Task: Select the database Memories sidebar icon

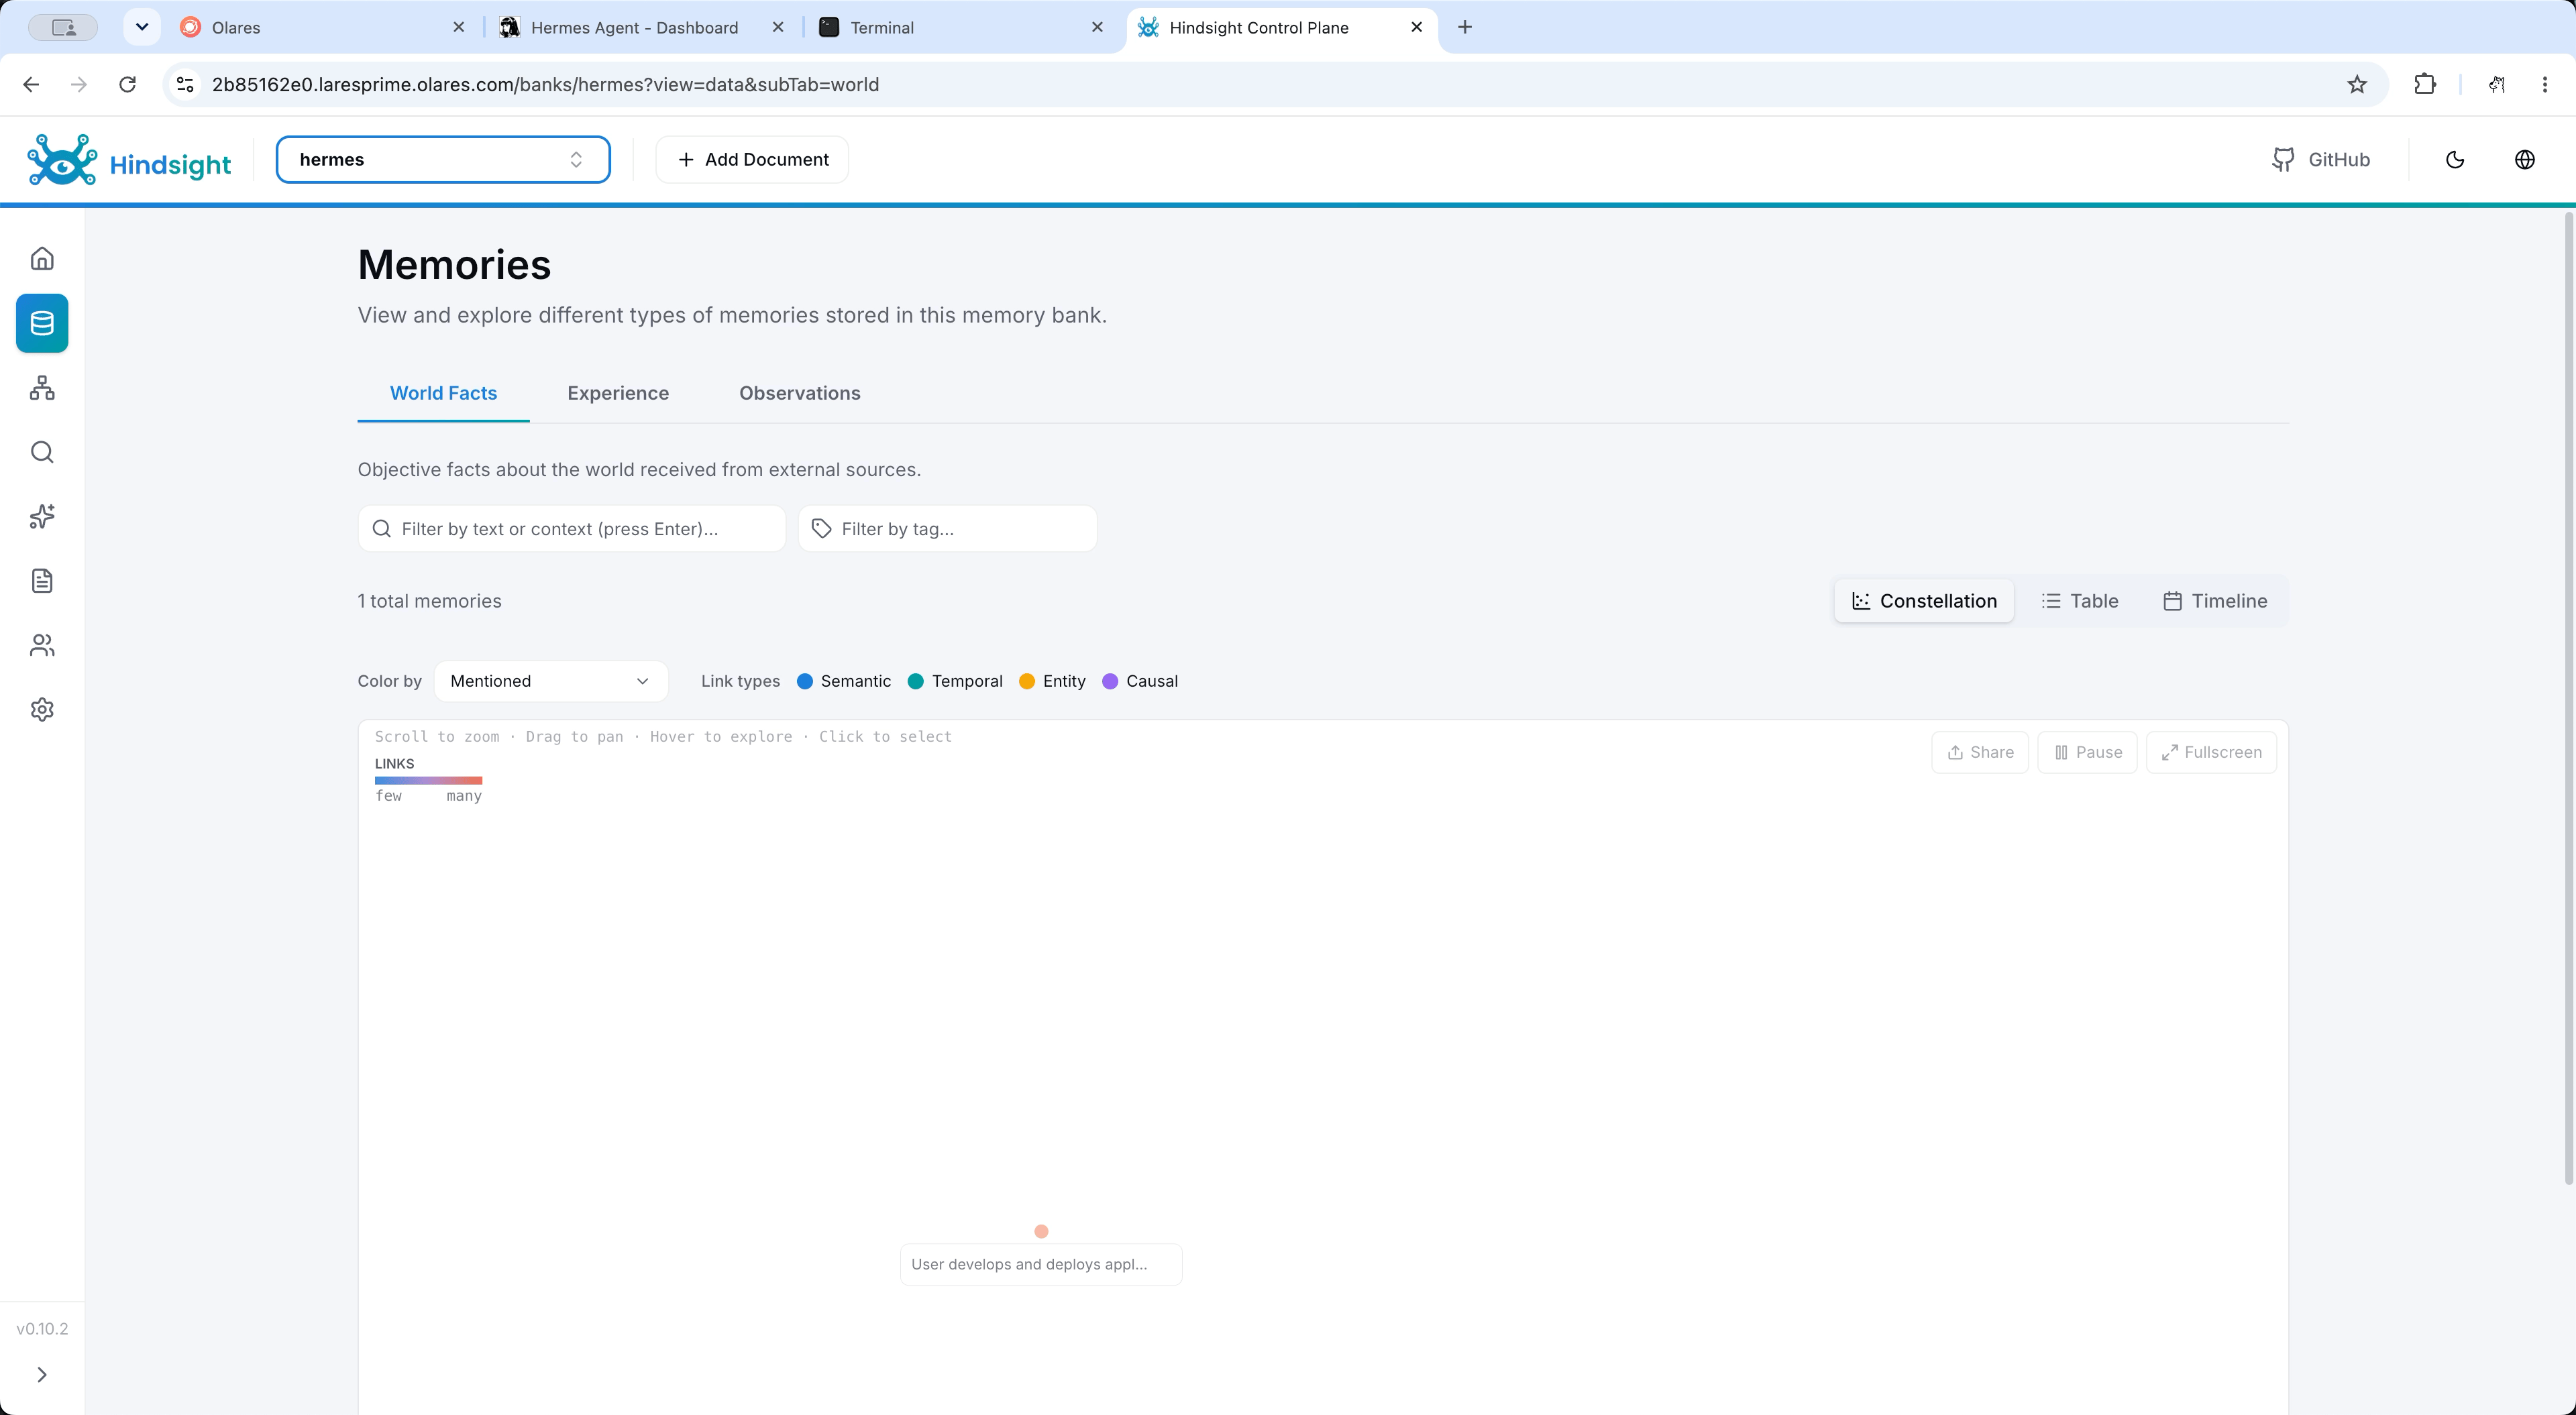Action: 42,323
